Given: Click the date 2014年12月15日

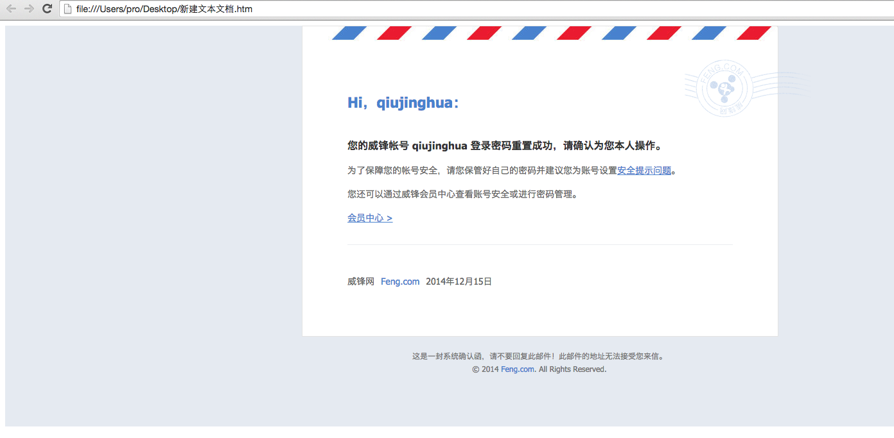Looking at the screenshot, I should click(x=459, y=282).
